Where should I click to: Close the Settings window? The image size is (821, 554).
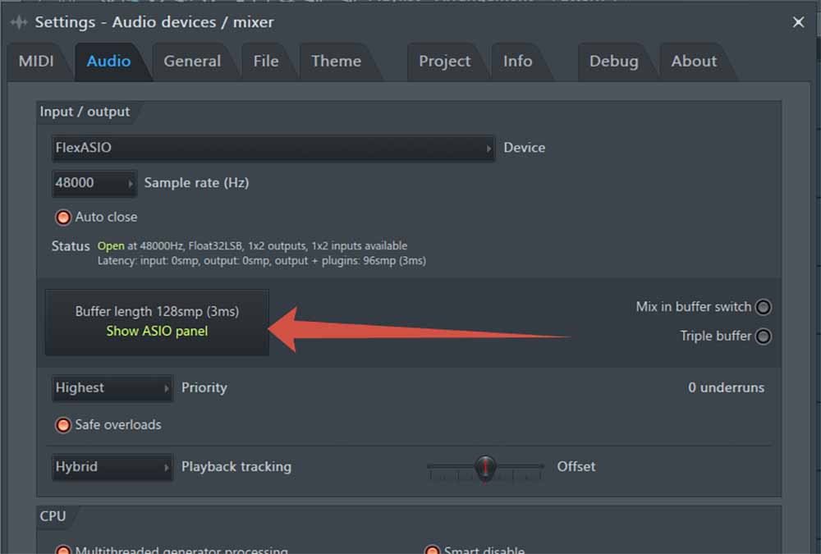(x=798, y=22)
